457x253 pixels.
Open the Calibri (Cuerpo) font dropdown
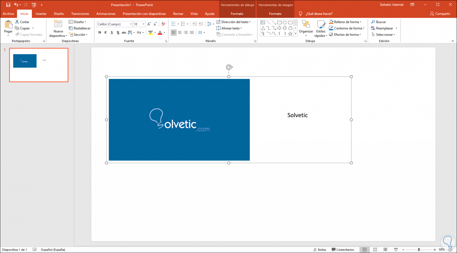[131, 24]
